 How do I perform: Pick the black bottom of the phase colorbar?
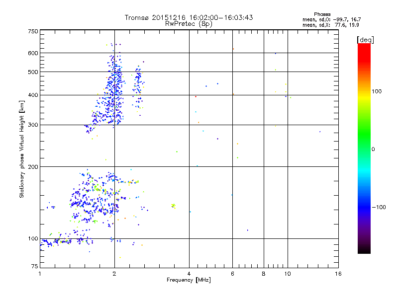click(364, 251)
